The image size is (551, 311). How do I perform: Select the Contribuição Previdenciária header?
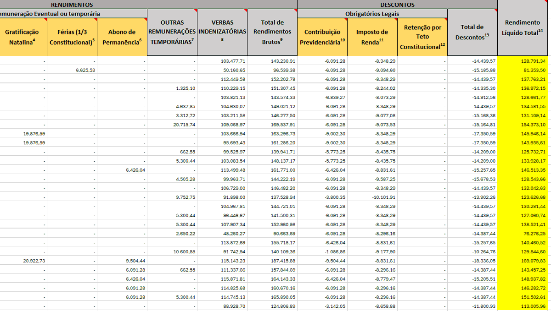click(x=322, y=37)
